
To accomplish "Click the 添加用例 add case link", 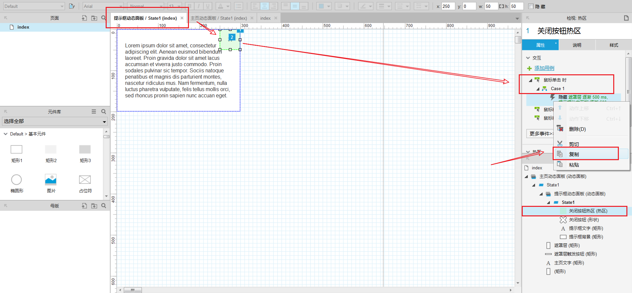I will (544, 68).
